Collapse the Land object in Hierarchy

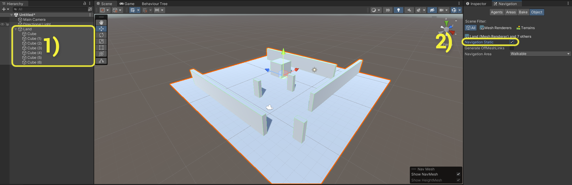click(15, 29)
